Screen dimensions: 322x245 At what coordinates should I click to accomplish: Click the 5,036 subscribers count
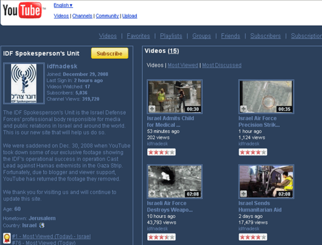tap(81, 93)
